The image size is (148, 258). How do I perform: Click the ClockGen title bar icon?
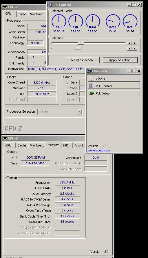89,71
